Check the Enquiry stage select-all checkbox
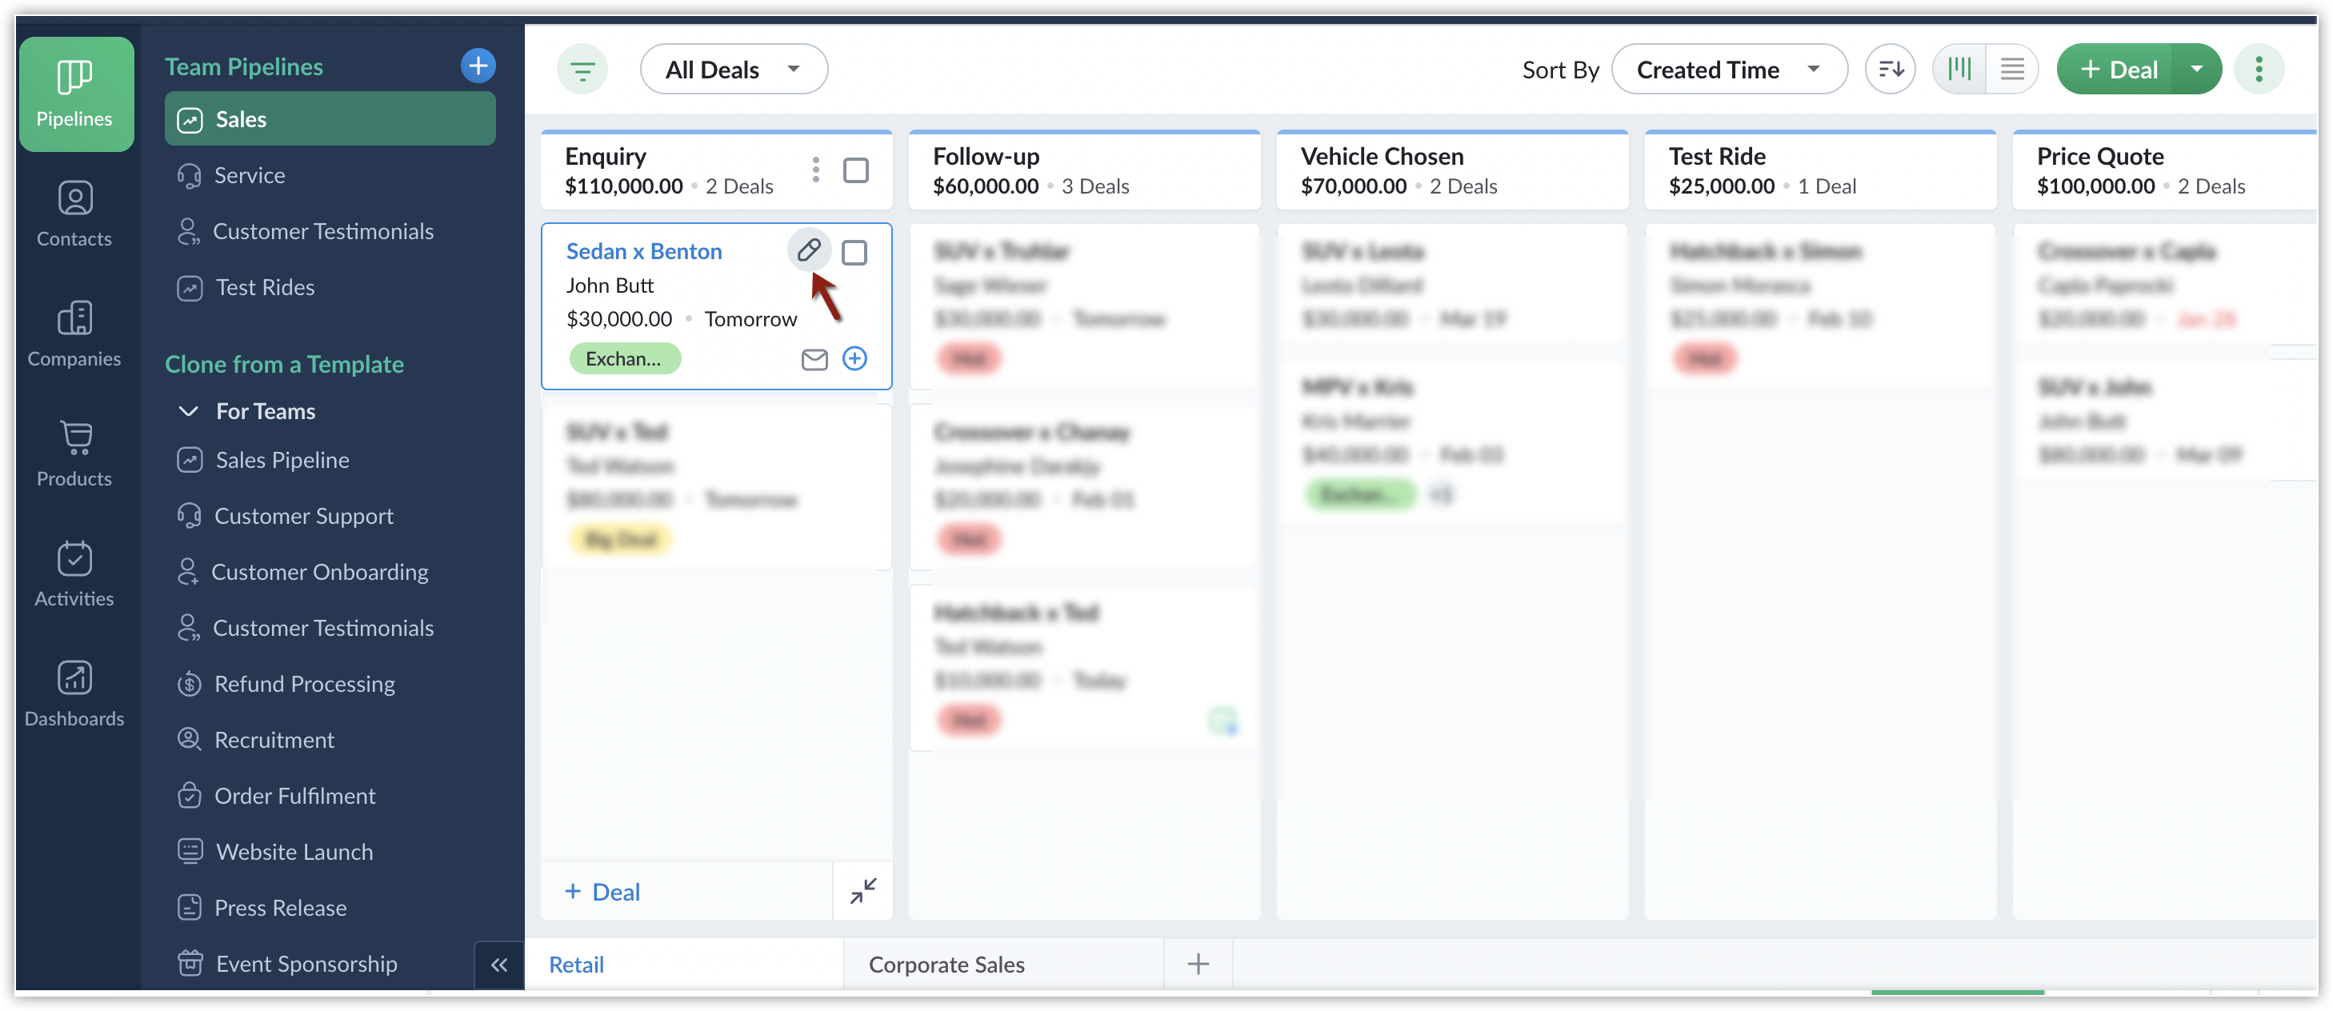 pyautogui.click(x=855, y=170)
